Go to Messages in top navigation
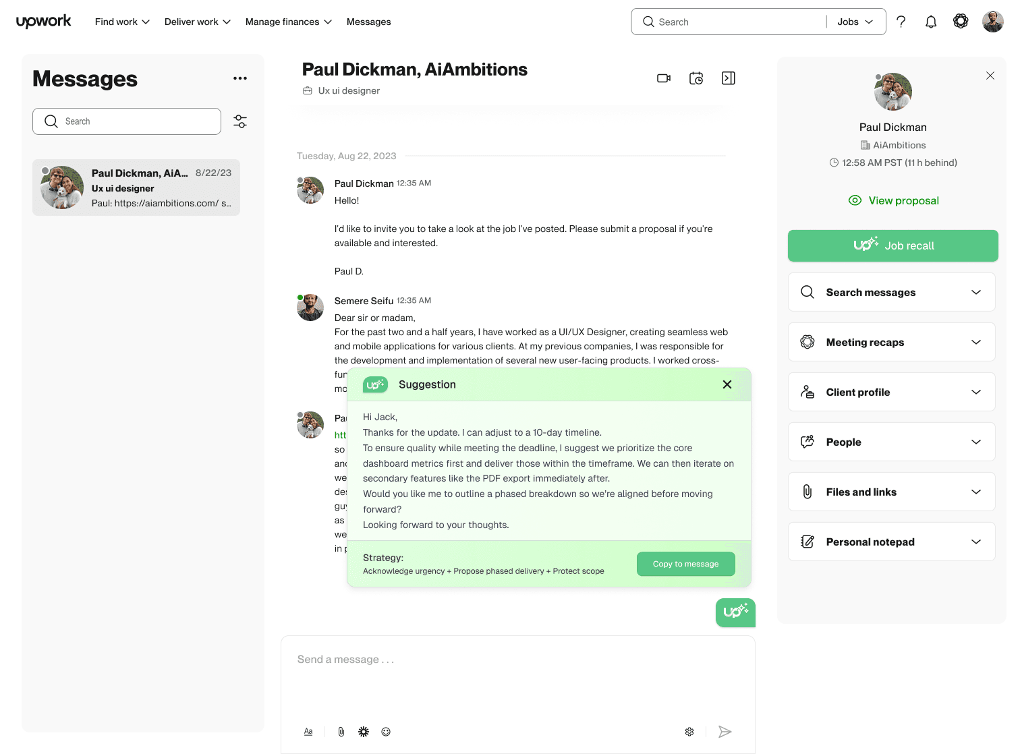The height and width of the screenshot is (754, 1020). (x=368, y=22)
